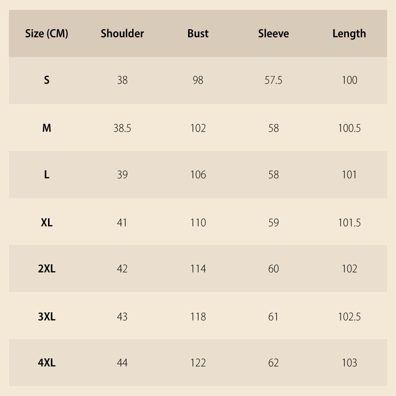Select the S size row label
The width and height of the screenshot is (396, 396).
[x=47, y=80]
